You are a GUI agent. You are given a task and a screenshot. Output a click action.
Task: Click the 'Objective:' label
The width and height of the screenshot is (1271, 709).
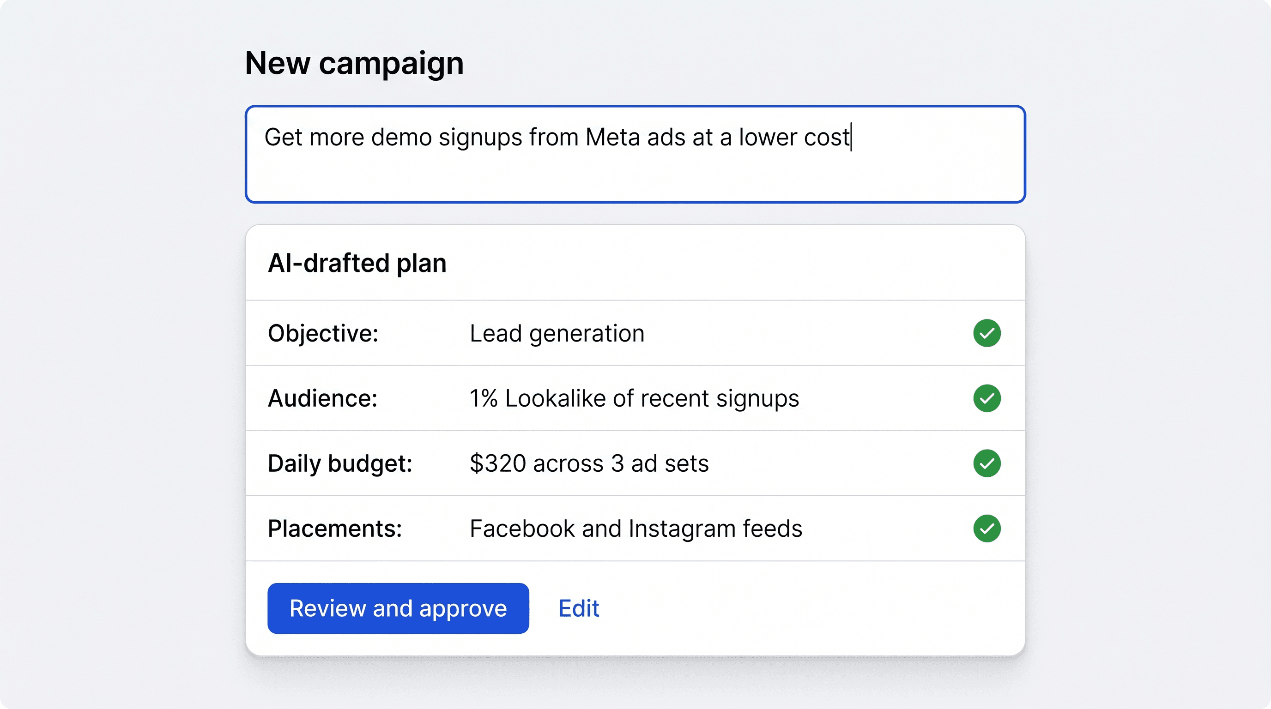[x=323, y=333]
